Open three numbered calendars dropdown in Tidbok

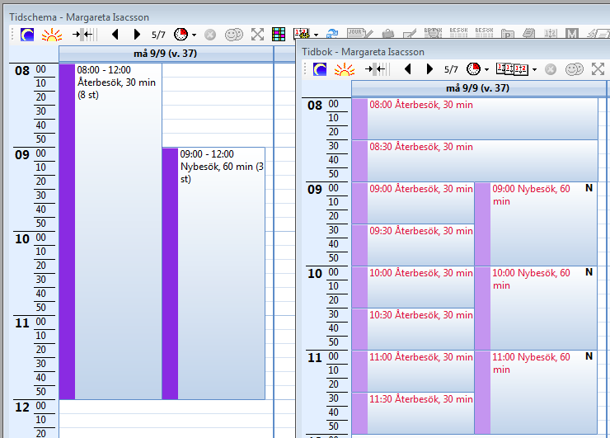pos(534,69)
